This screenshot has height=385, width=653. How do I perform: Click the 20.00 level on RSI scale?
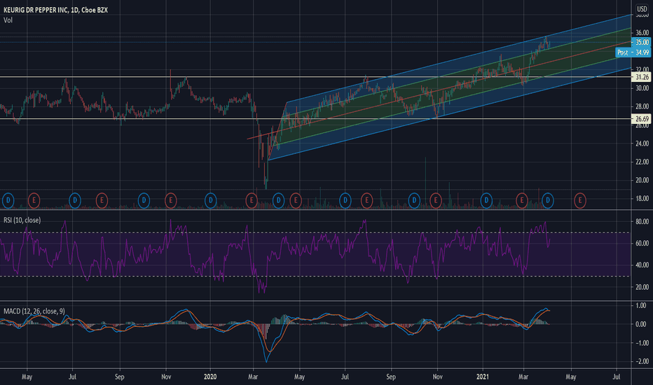click(x=642, y=287)
